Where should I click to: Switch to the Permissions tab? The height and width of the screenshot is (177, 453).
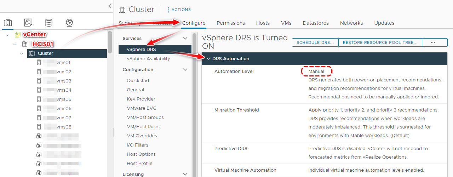231,23
